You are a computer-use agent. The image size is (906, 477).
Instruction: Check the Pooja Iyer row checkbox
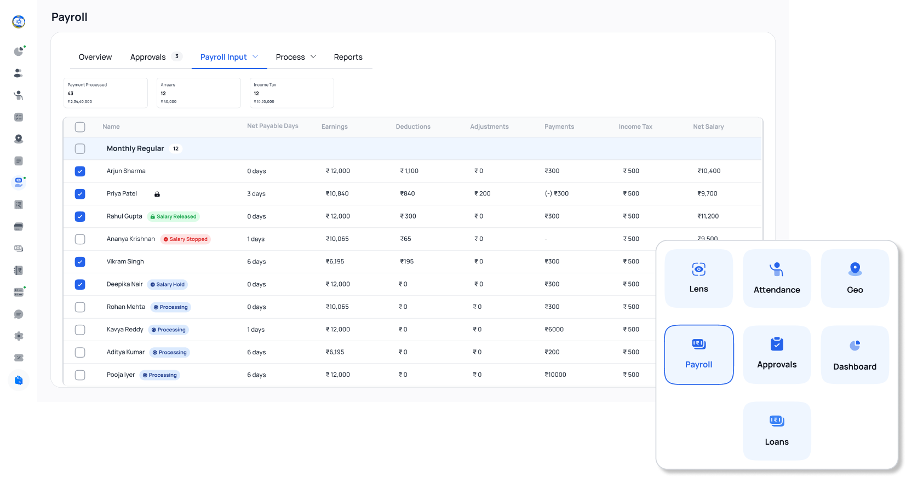click(80, 375)
